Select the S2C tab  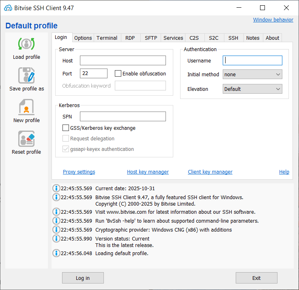pyautogui.click(x=213, y=38)
